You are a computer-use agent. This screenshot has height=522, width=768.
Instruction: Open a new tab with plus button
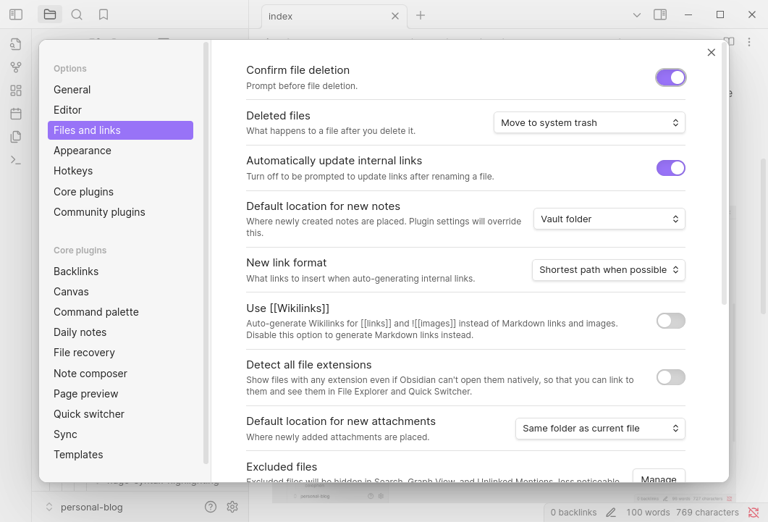[x=421, y=15]
